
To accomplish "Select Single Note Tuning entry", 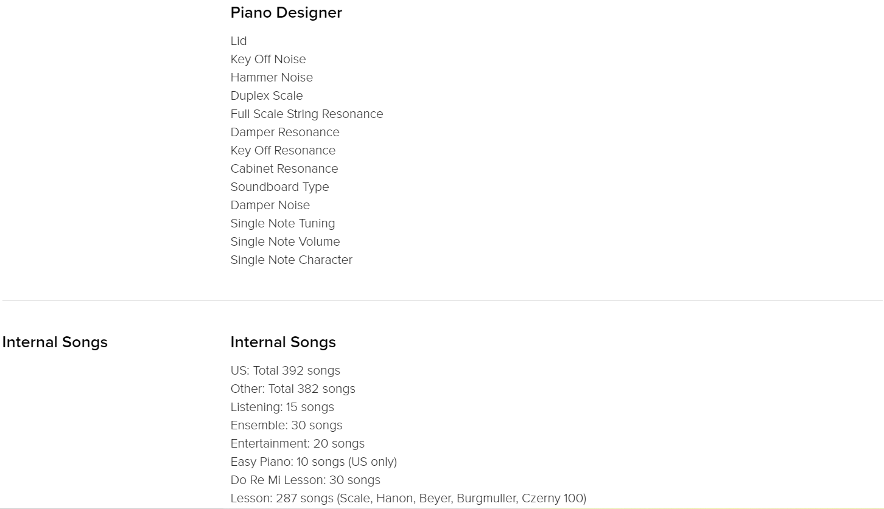I will [x=282, y=223].
